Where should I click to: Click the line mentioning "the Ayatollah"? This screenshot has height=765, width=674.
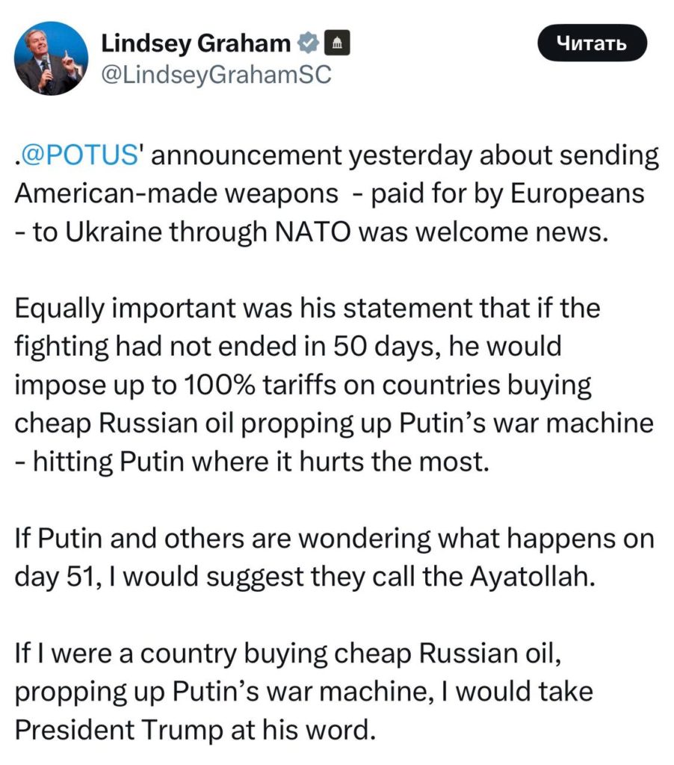(x=306, y=577)
